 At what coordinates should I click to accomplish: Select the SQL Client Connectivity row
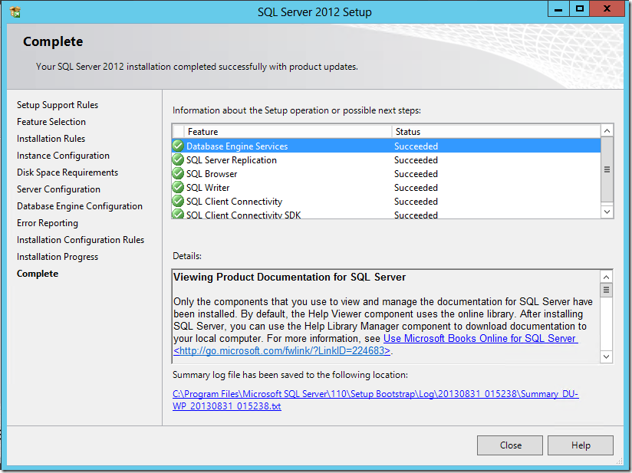pos(386,201)
